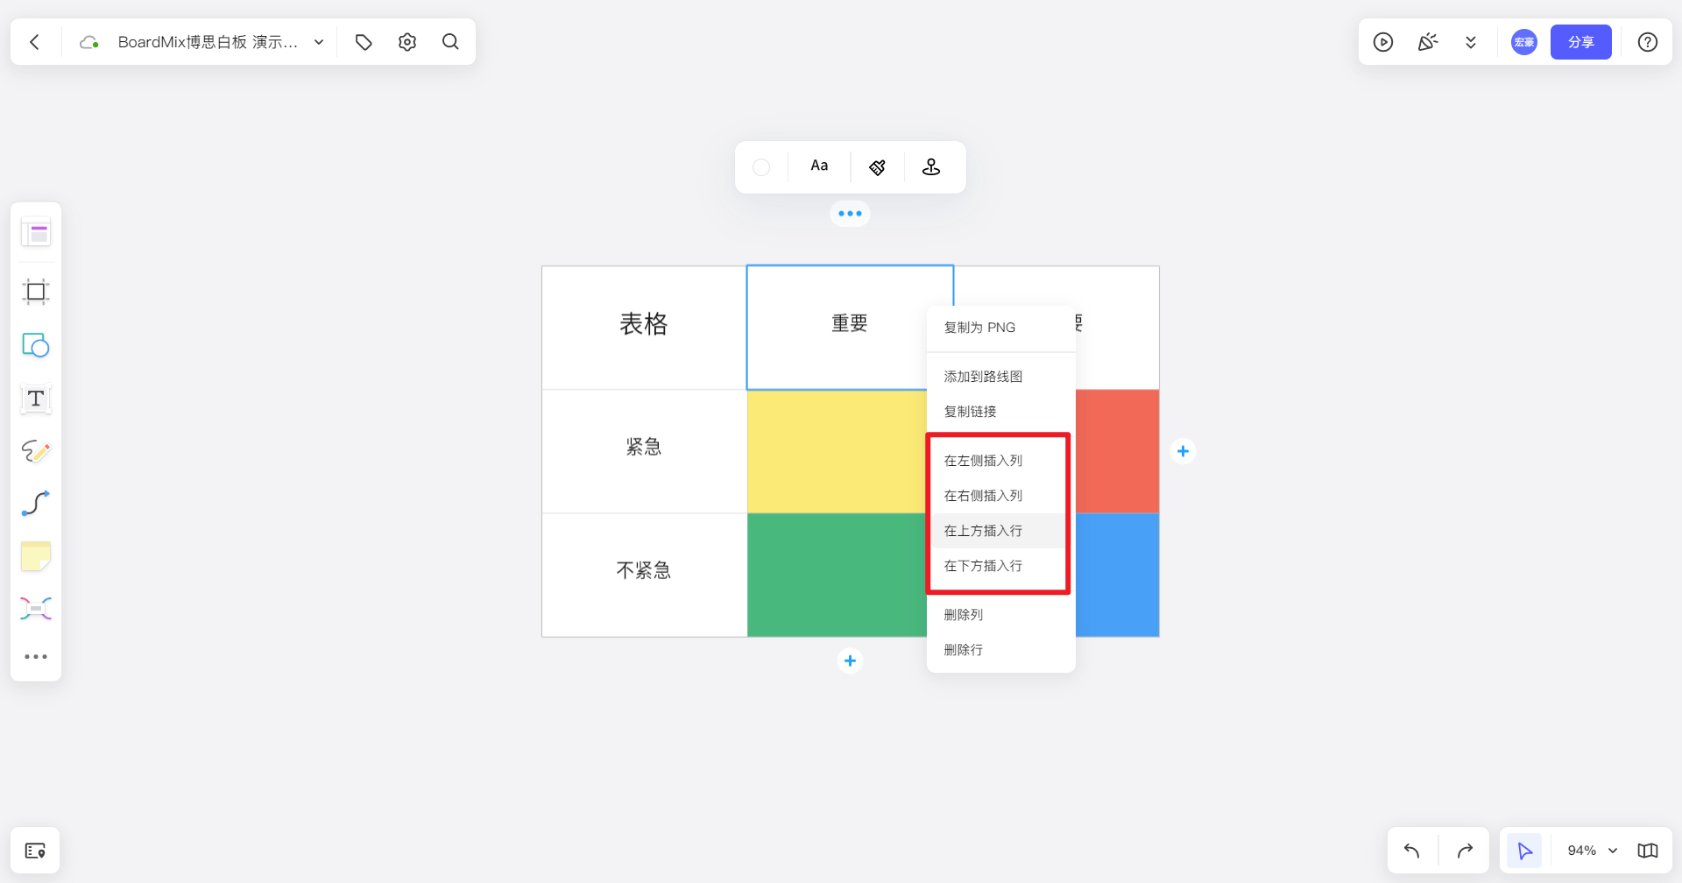This screenshot has height=883, width=1682.
Task: Expand the board title dropdown
Action: point(318,41)
